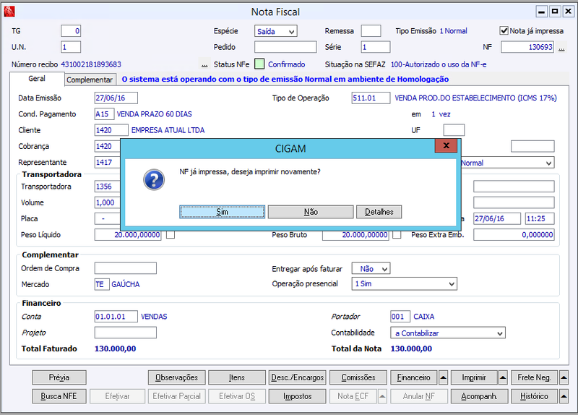The image size is (578, 415).
Task: Expand the Entregar após faturar dropdown
Action: click(371, 268)
